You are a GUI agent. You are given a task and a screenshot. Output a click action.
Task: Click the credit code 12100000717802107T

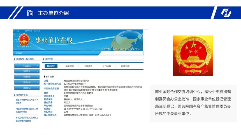tap(75, 84)
